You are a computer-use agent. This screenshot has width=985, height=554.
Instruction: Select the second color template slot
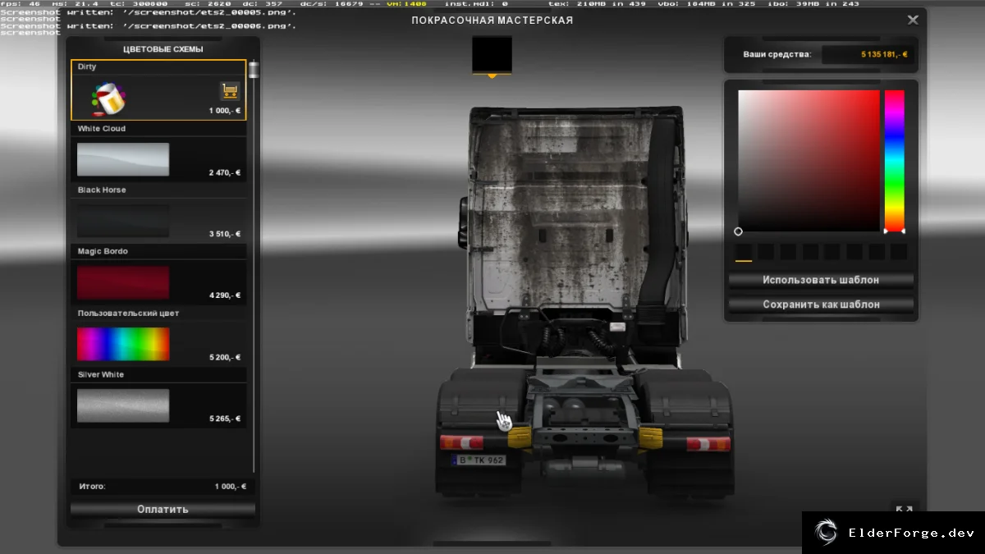pyautogui.click(x=766, y=252)
